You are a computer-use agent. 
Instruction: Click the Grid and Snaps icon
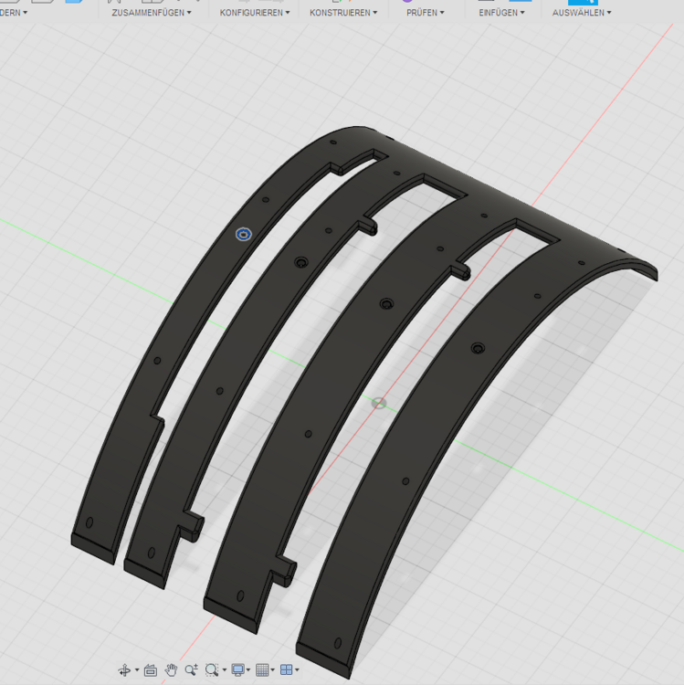[x=262, y=670]
